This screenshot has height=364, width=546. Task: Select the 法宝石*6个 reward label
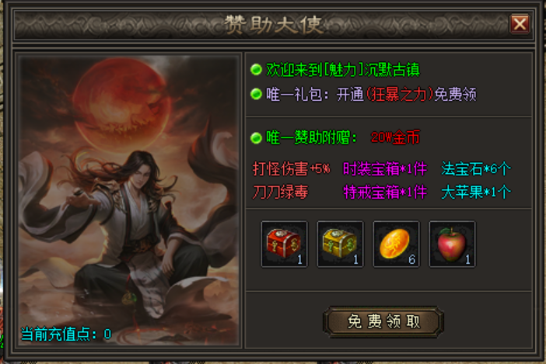click(476, 169)
